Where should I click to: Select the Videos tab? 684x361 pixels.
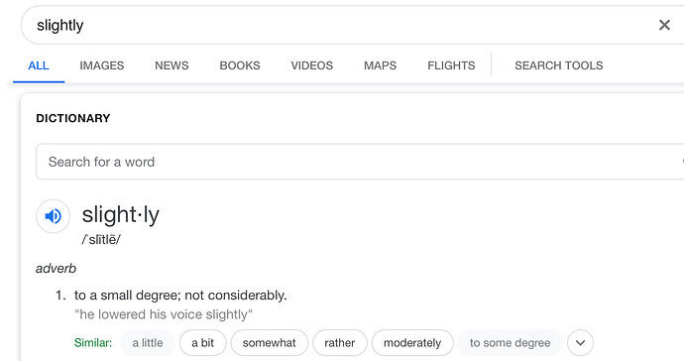click(x=312, y=65)
